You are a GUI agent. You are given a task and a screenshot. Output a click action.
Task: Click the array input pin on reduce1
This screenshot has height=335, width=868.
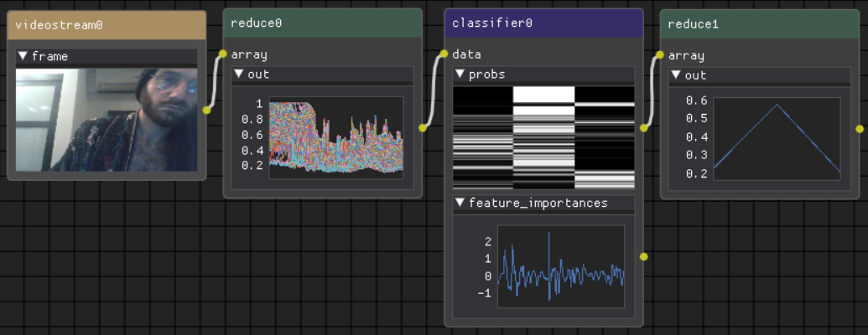point(660,54)
